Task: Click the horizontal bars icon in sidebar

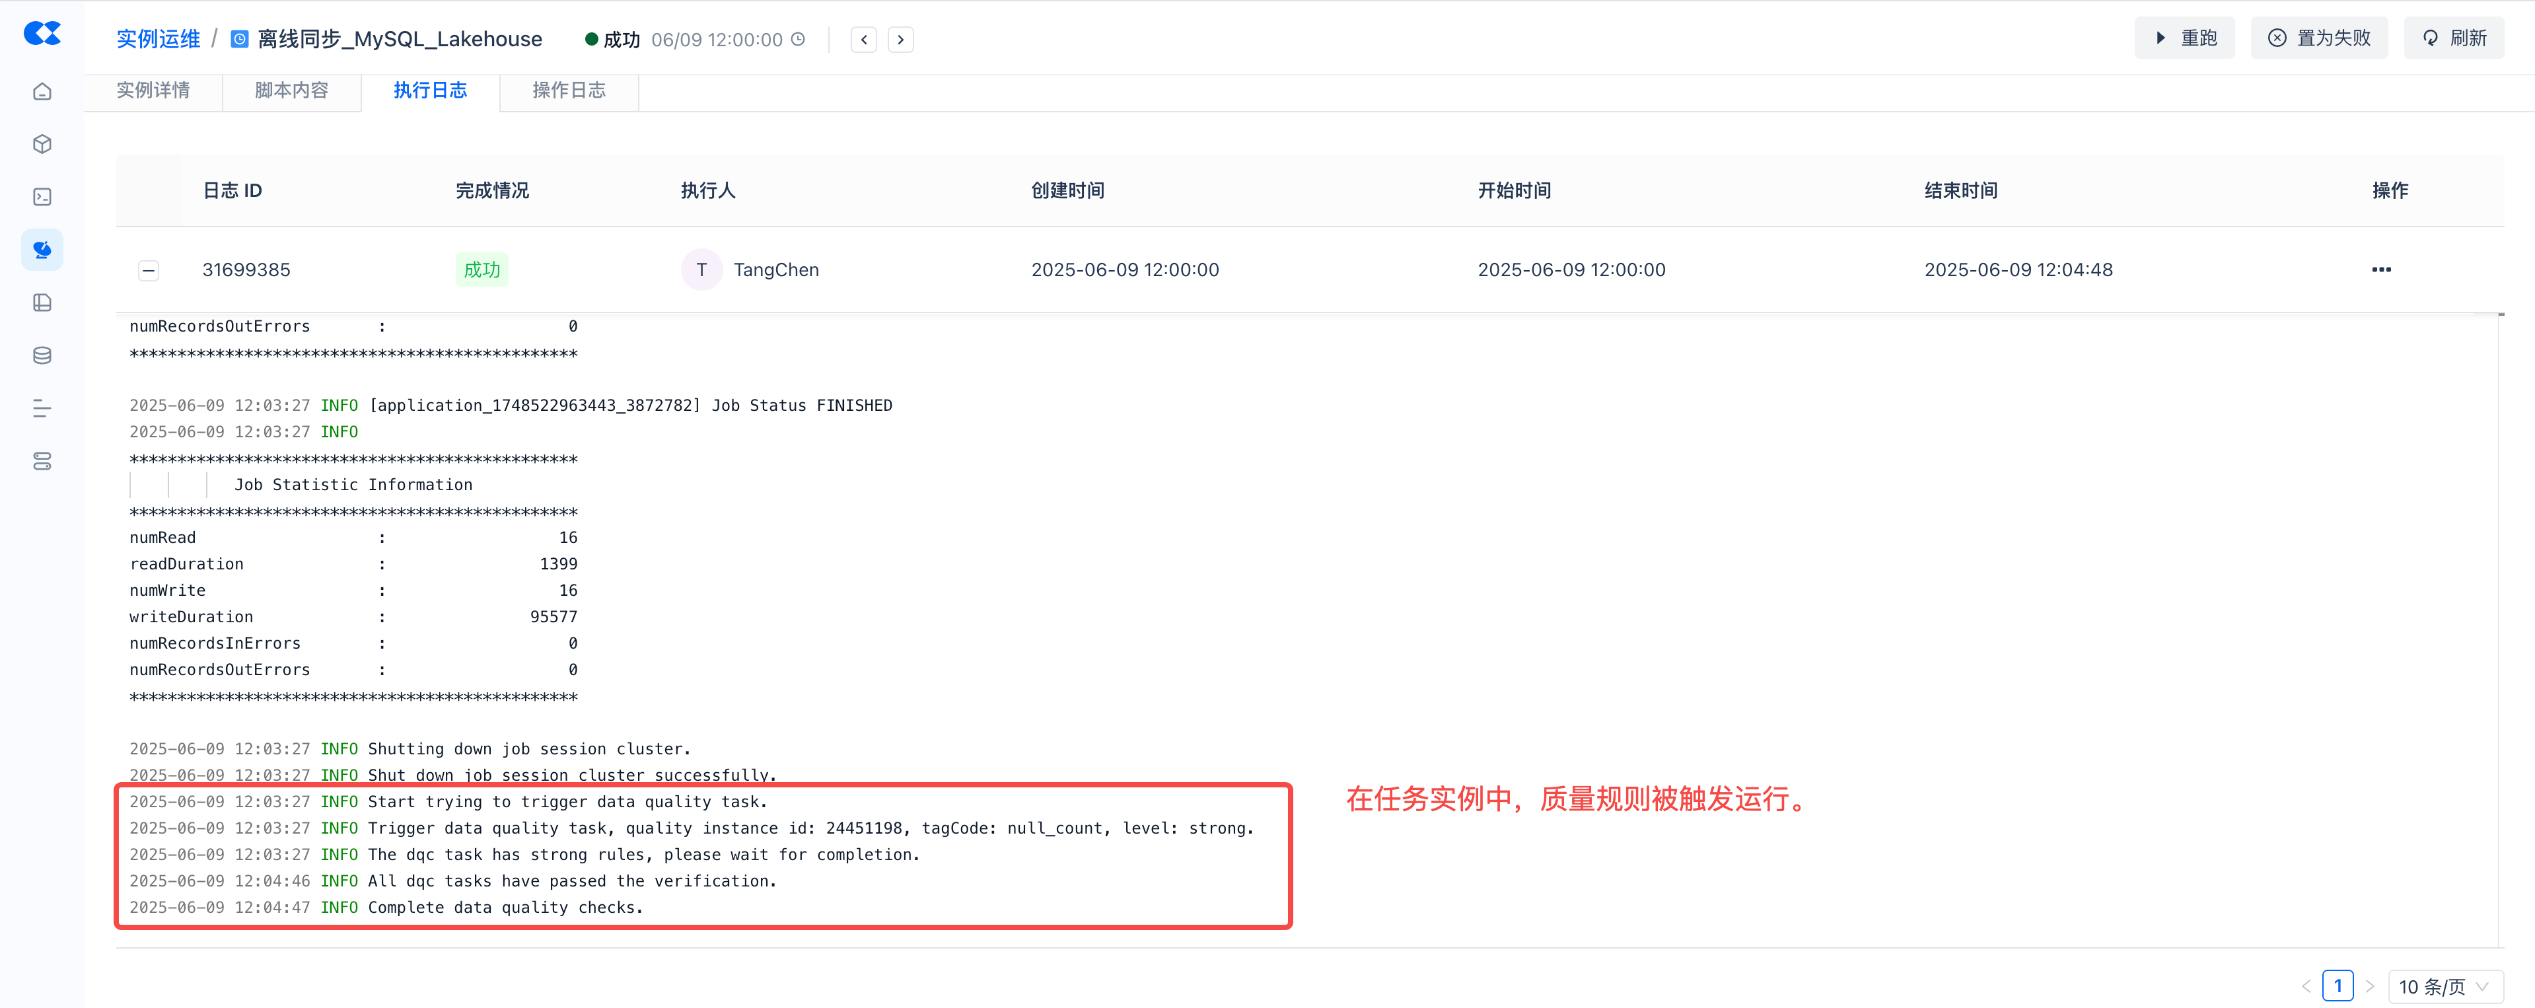Action: pos(42,408)
